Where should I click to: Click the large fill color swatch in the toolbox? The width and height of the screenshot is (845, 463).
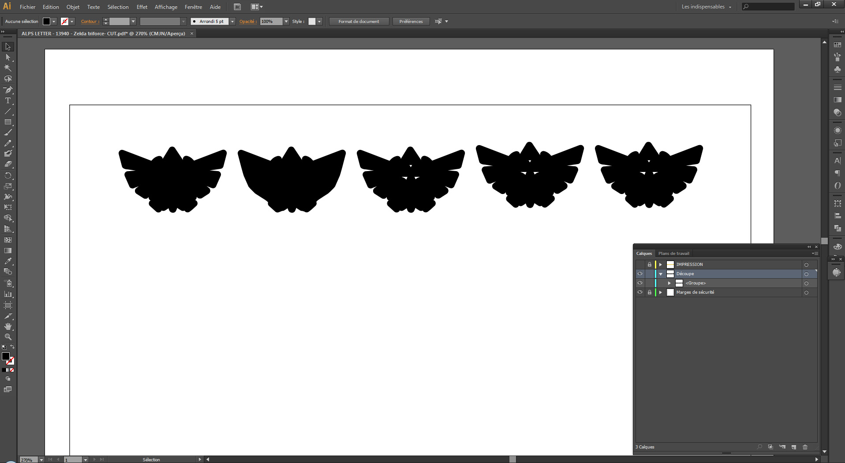coord(6,356)
